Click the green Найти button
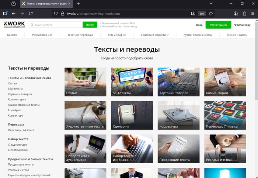This screenshot has width=258, height=178. click(90, 25)
